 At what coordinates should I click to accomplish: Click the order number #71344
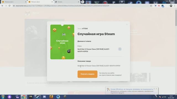tap(85, 29)
